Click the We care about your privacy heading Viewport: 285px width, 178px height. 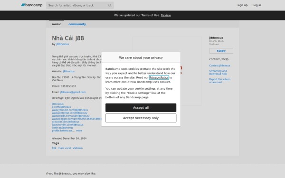click(x=141, y=57)
